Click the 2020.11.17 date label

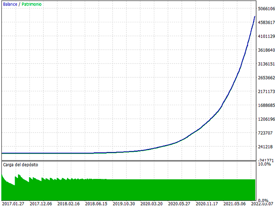click(x=207, y=204)
